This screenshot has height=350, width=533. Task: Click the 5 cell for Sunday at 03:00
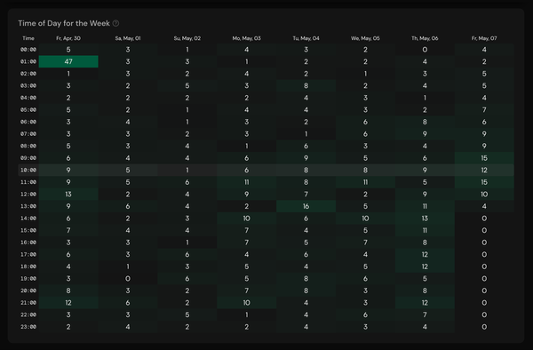pyautogui.click(x=187, y=85)
